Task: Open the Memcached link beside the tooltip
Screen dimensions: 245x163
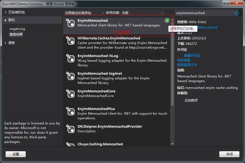Action: [x=207, y=27]
